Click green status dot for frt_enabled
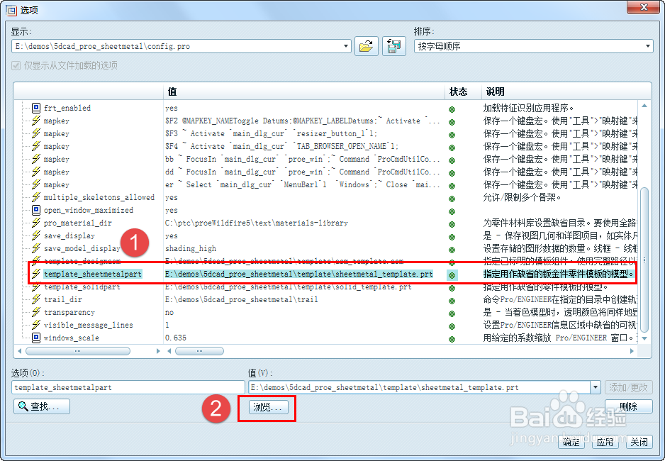Viewport: 665px width, 461px height. pos(452,109)
